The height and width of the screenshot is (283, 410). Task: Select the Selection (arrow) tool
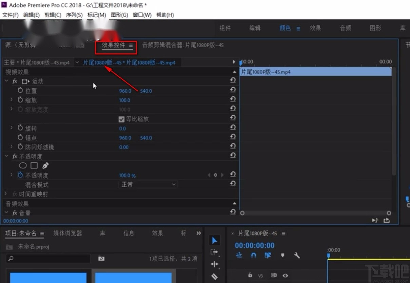(x=214, y=240)
